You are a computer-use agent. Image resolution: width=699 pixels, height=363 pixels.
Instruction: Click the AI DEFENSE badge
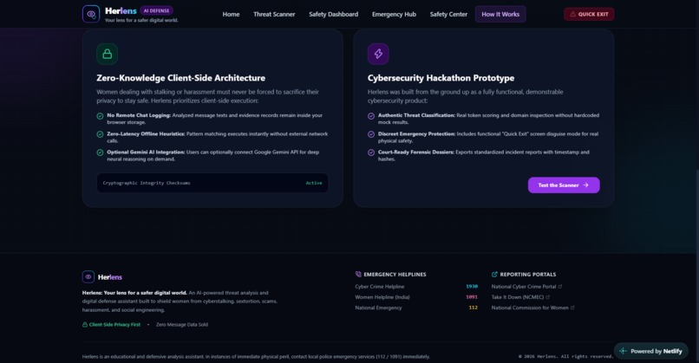tap(156, 10)
